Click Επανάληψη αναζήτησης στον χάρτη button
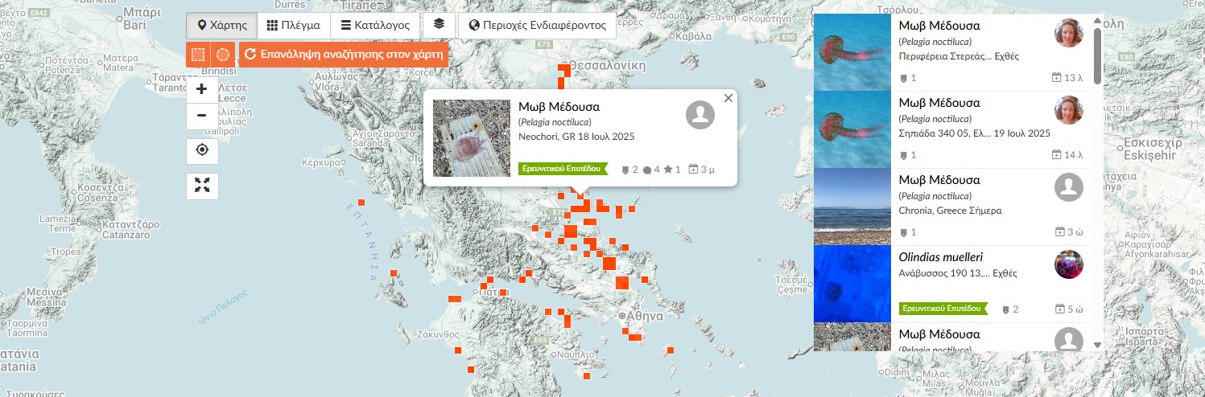This screenshot has width=1205, height=397. pyautogui.click(x=344, y=55)
